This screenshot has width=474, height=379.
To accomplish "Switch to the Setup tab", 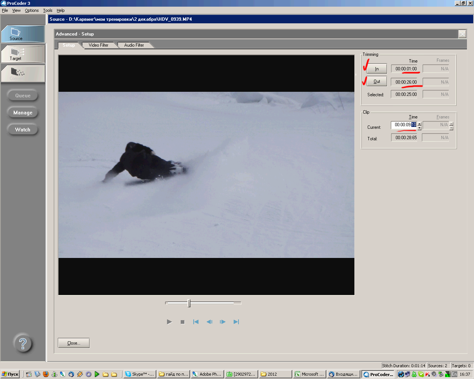I will (x=69, y=45).
